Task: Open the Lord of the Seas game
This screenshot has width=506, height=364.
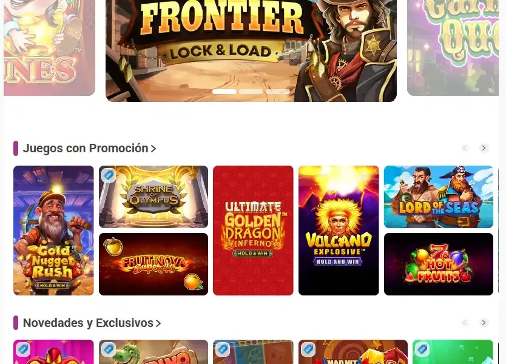Action: point(439,197)
